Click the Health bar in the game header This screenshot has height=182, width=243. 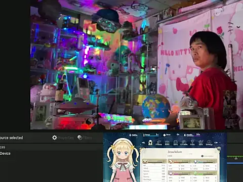tap(192, 135)
